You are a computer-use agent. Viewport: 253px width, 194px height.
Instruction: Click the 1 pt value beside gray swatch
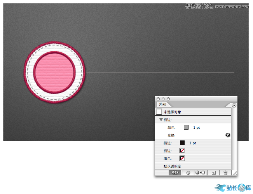coord(197,128)
